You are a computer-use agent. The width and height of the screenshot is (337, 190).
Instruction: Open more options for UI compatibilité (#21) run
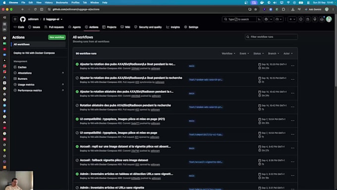(292, 121)
